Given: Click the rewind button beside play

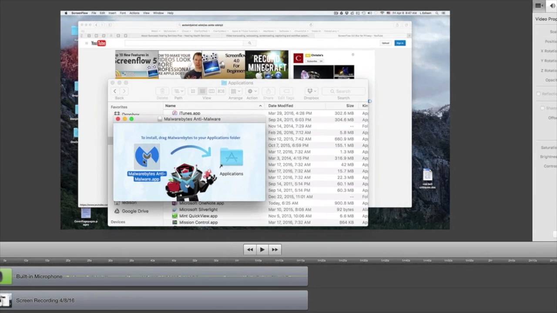Looking at the screenshot, I should pyautogui.click(x=250, y=250).
